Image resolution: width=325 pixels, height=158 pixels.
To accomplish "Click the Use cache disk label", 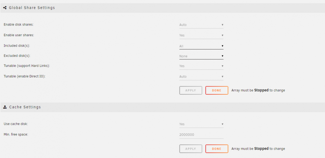I will (x=16, y=124).
